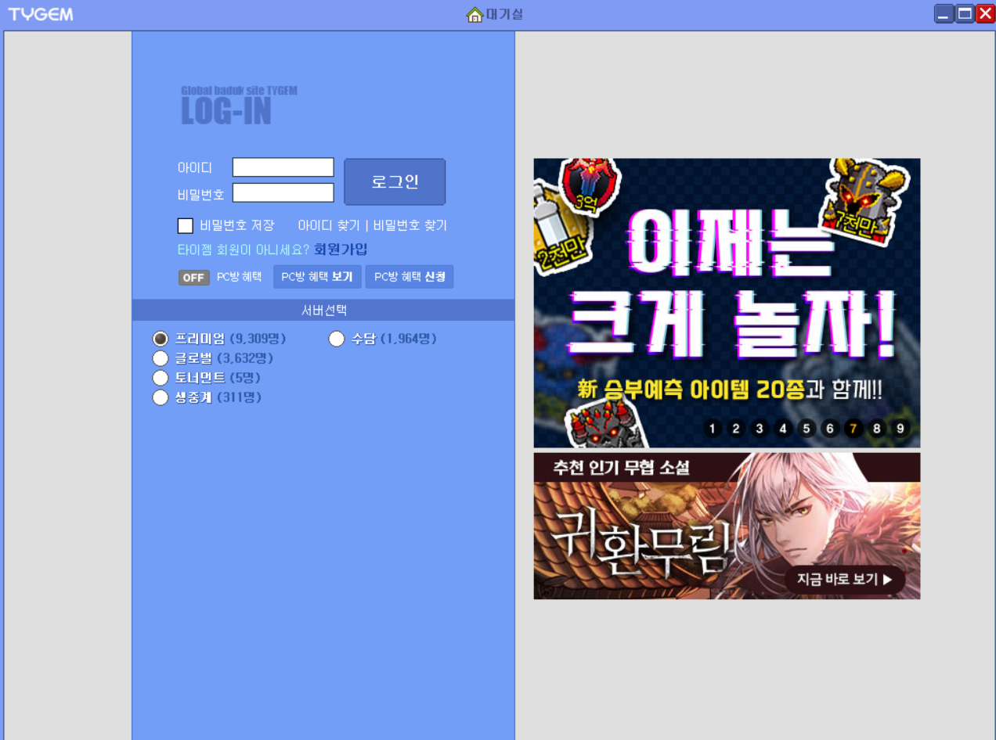Click banner page indicator 5
The width and height of the screenshot is (996, 740).
pyautogui.click(x=807, y=428)
